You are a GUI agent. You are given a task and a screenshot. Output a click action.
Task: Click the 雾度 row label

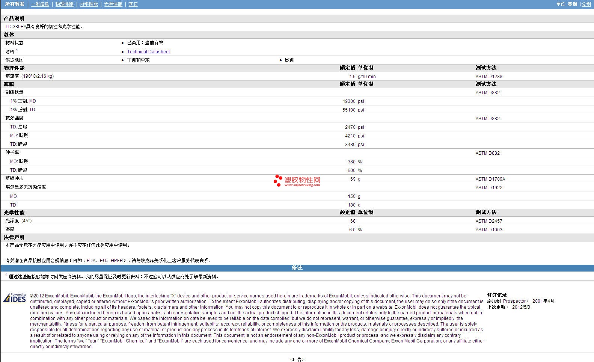coord(10,229)
